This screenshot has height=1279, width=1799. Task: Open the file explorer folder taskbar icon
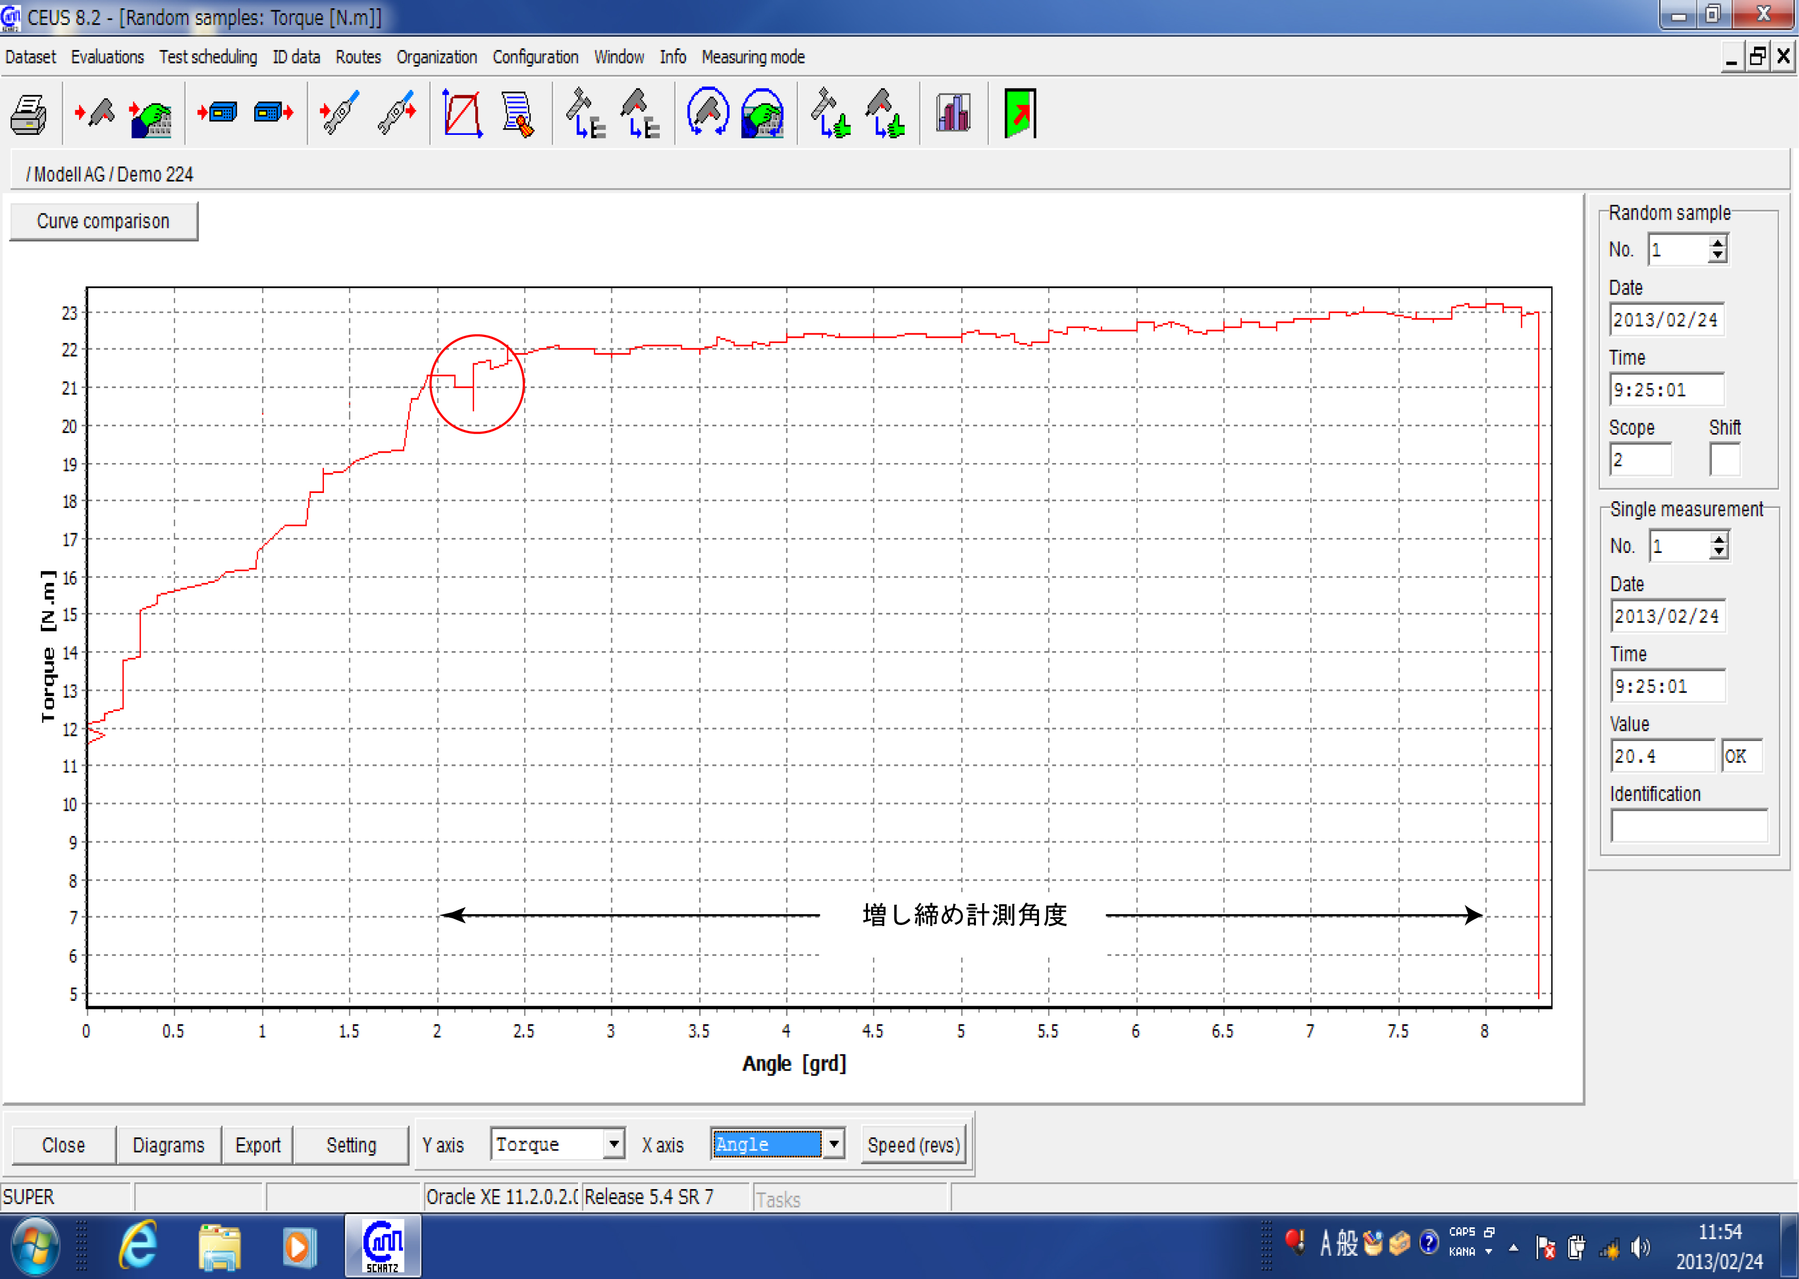point(220,1247)
